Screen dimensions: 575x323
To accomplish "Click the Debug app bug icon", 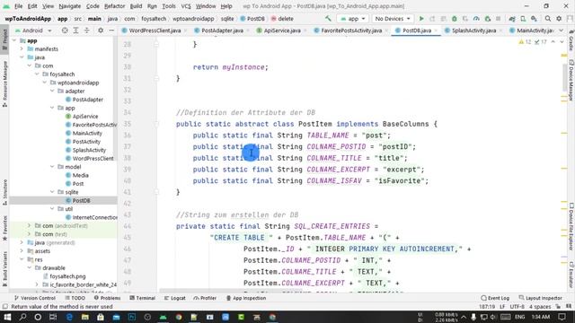I will (455, 18).
